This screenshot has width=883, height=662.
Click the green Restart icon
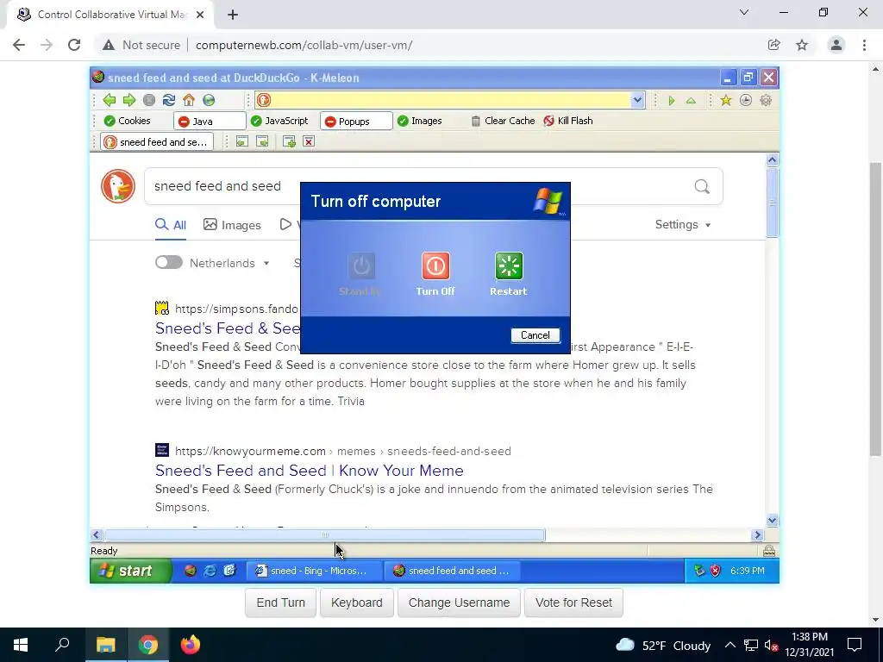509,265
